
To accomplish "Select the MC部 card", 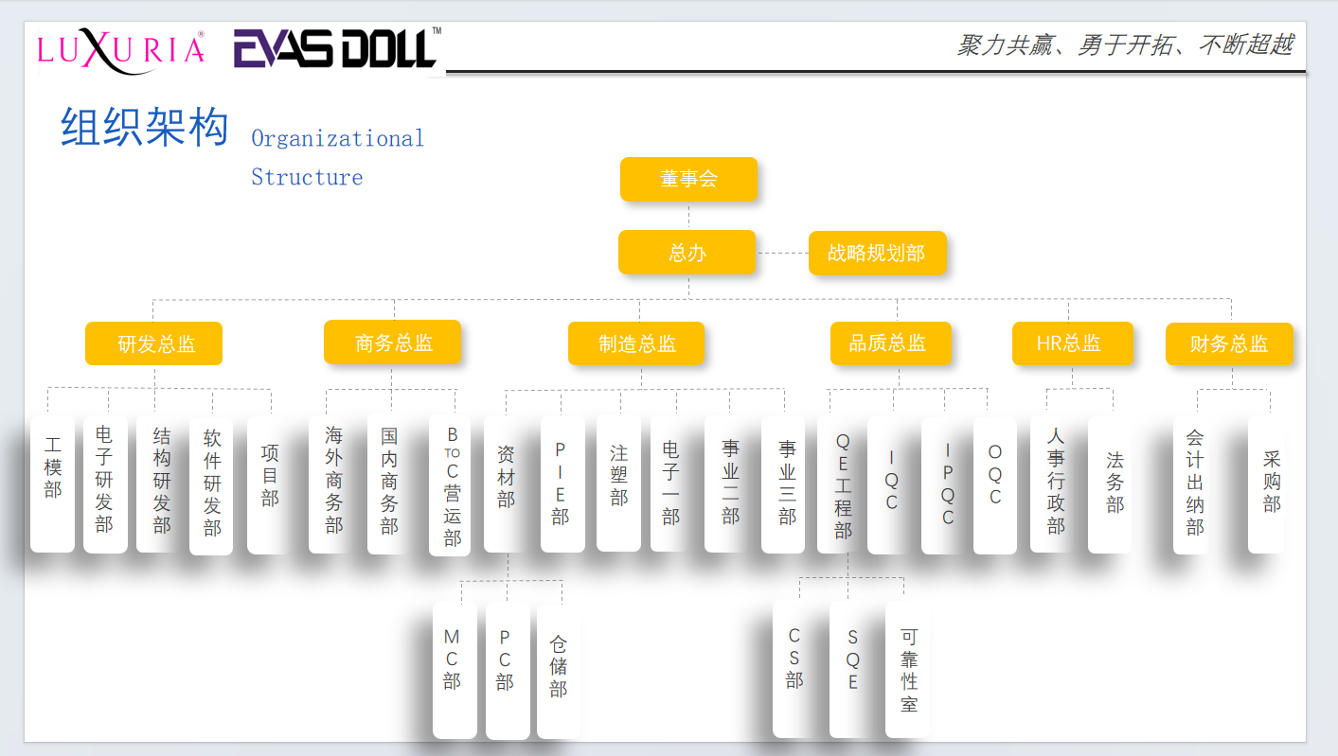I will coord(455,670).
